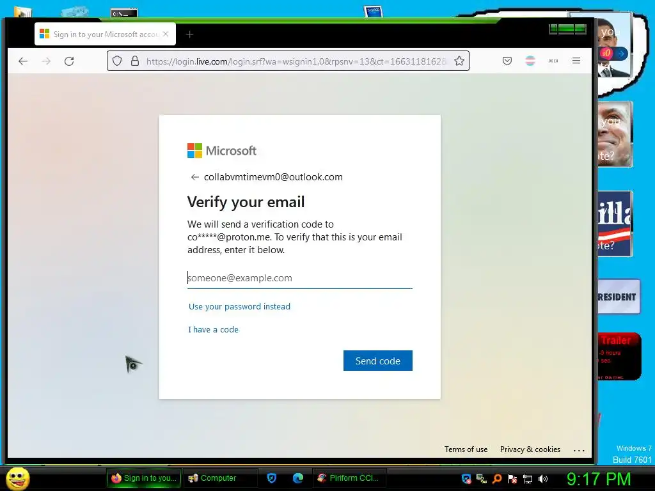Image resolution: width=655 pixels, height=491 pixels.
Task: Click the red Trailer ad banner
Action: click(619, 356)
